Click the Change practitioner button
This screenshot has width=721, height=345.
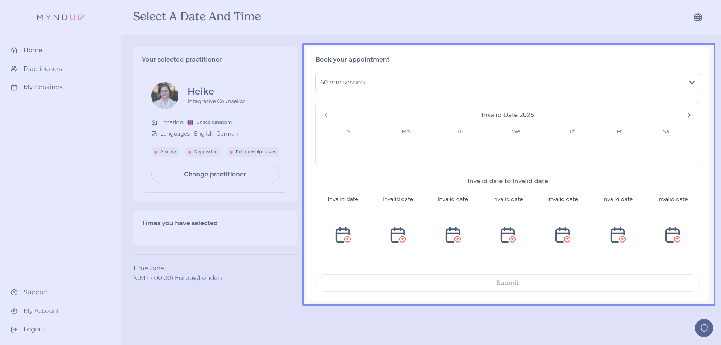click(x=215, y=174)
